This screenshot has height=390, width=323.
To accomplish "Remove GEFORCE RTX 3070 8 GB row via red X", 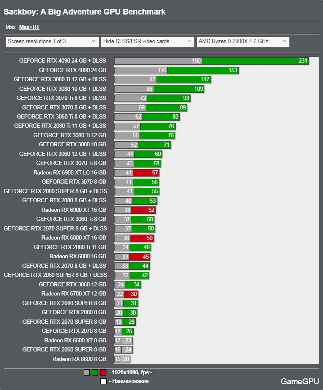I will pyautogui.click(x=109, y=182).
